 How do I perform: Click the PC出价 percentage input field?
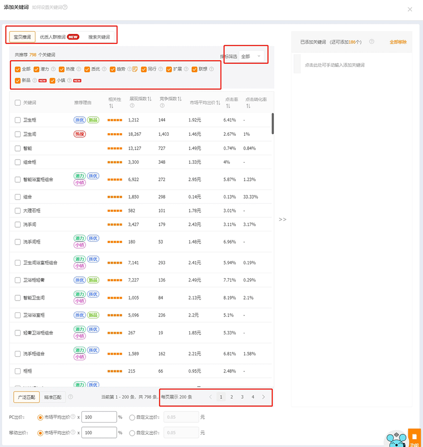[99, 417]
